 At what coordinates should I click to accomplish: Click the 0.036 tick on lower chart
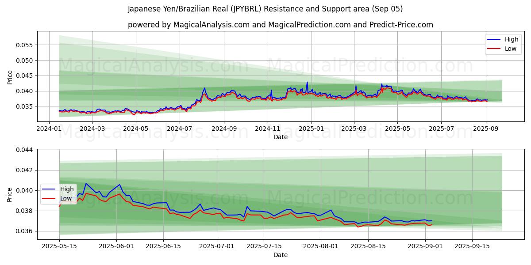(25, 231)
